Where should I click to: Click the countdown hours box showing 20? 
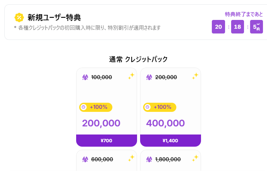(218, 27)
